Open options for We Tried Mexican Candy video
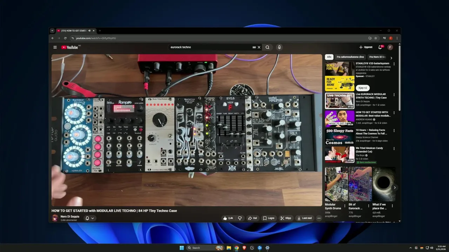Viewport: 449px width, 252px height. pos(394,148)
